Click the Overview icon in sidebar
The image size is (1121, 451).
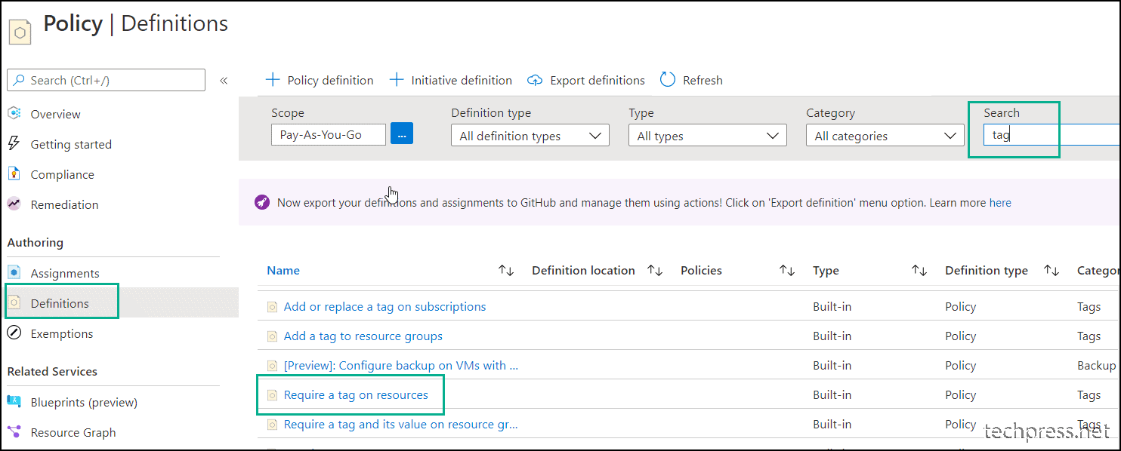click(x=14, y=113)
